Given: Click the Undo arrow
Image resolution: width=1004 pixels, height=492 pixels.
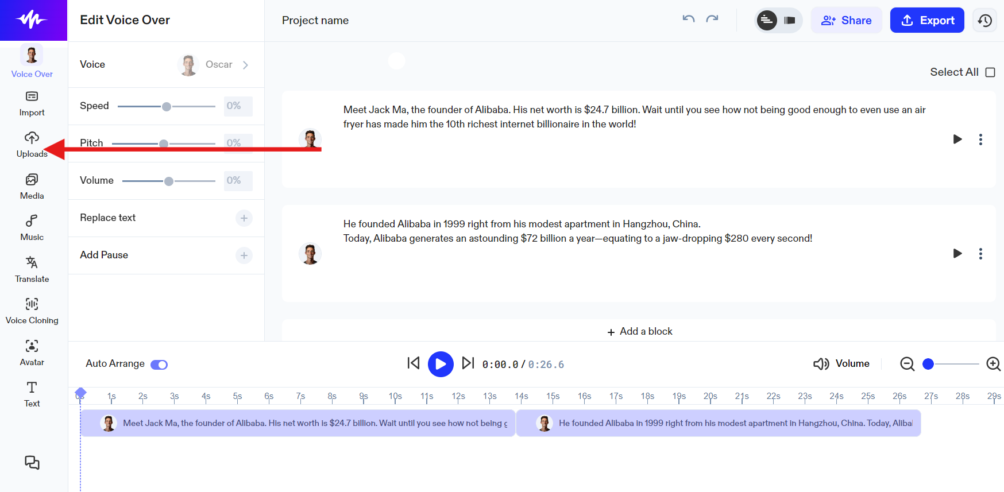Looking at the screenshot, I should pyautogui.click(x=689, y=20).
